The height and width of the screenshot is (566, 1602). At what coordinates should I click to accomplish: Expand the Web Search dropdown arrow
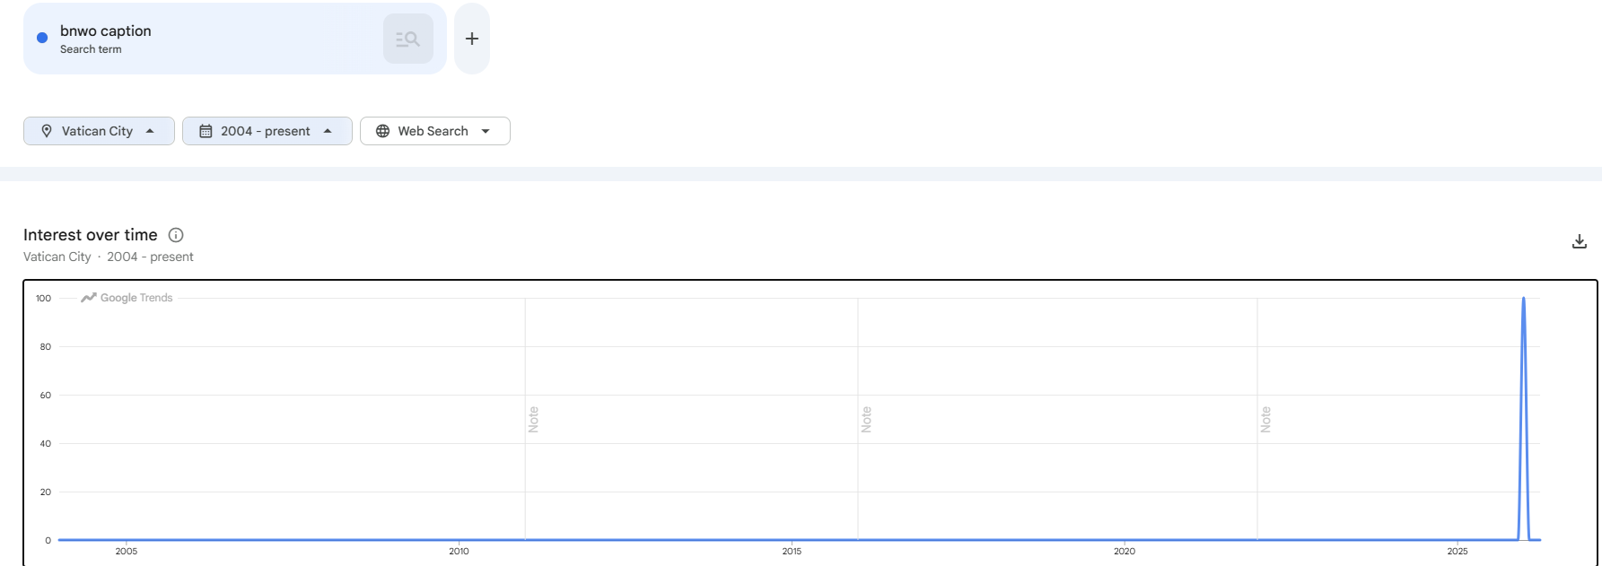[x=486, y=131]
